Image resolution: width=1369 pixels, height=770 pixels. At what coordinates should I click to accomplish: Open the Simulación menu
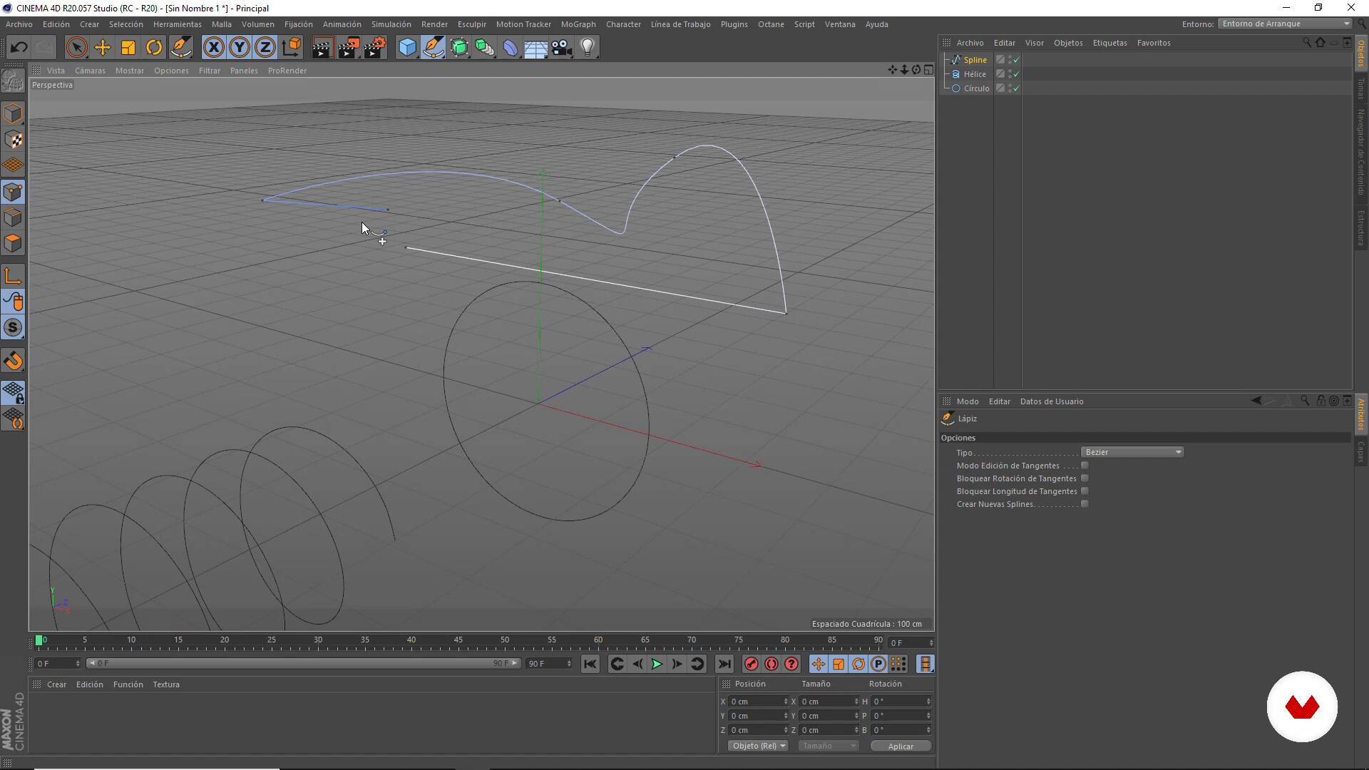tap(391, 24)
